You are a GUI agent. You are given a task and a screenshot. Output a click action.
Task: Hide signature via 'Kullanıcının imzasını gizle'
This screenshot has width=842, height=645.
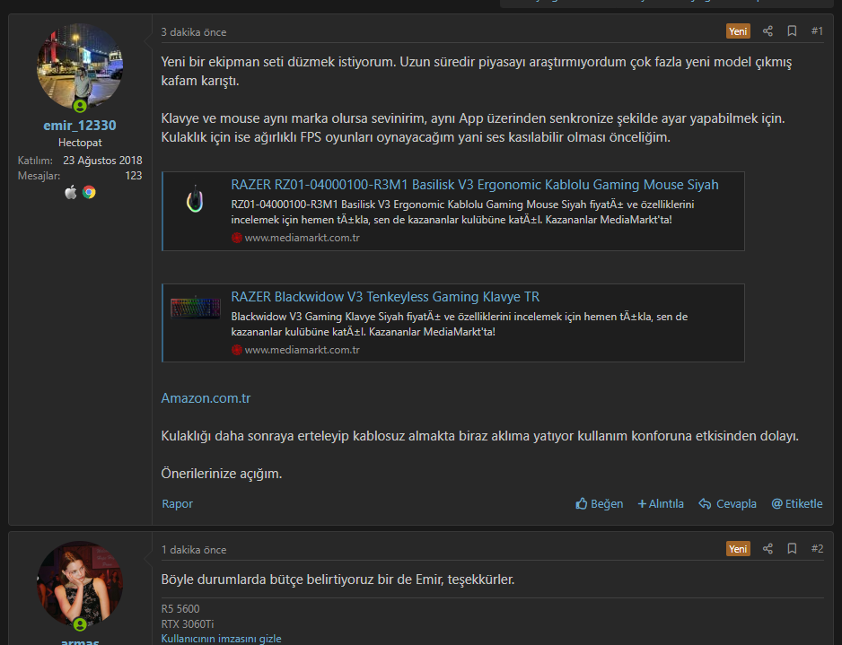221,639
